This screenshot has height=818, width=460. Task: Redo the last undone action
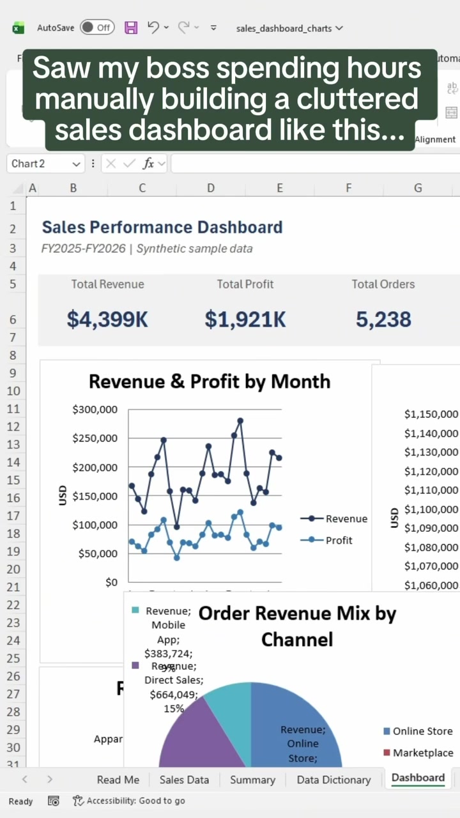(184, 27)
